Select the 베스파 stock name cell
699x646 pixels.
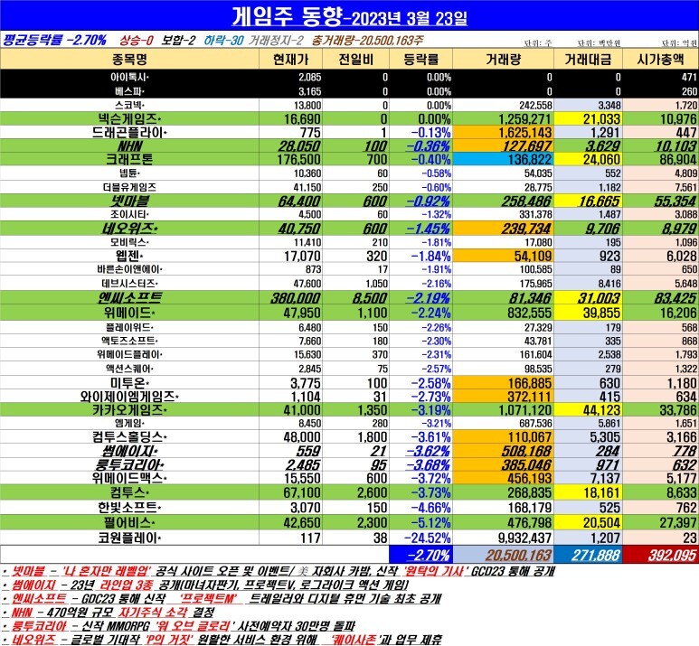[x=129, y=91]
